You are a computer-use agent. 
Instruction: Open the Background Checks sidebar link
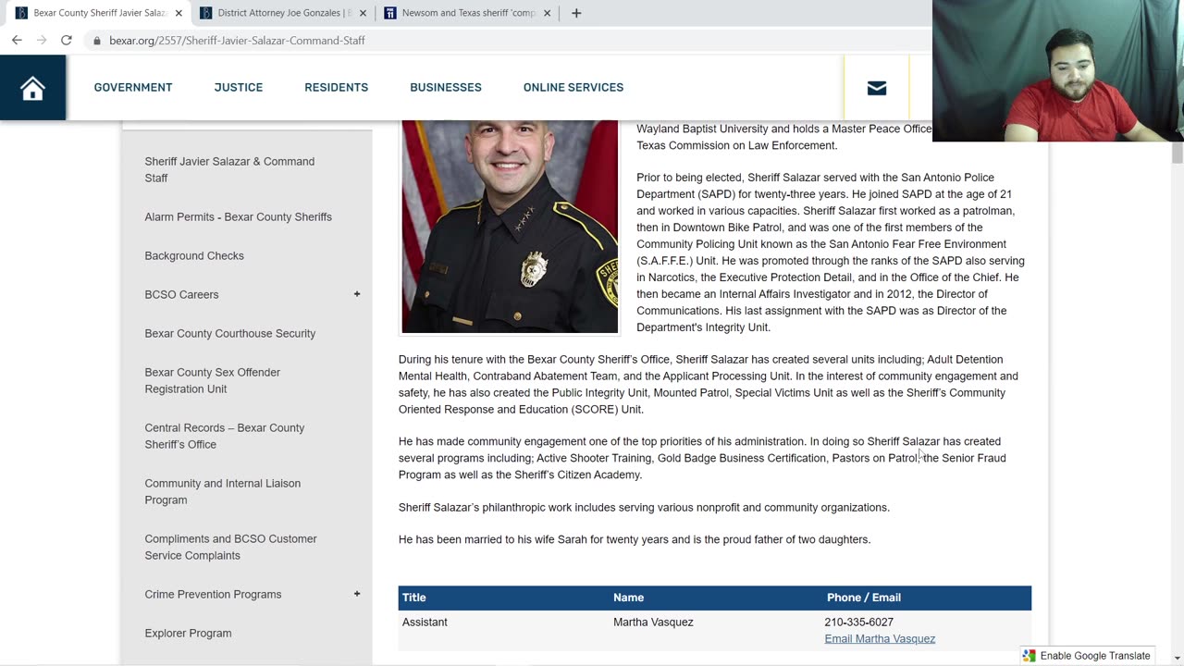pos(194,255)
